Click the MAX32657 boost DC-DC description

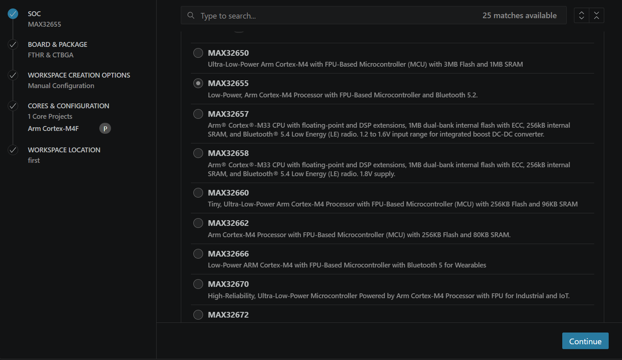point(389,130)
